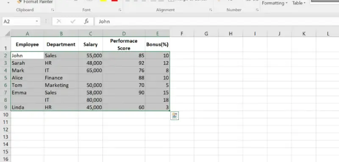Screen dimensions: 339x162
Task: Select column C header
Action: click(x=91, y=34)
